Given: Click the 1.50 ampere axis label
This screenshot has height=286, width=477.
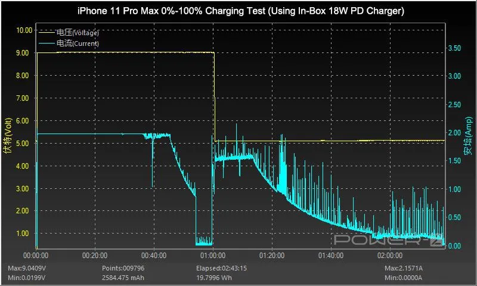Looking at the screenshot, I should 454,161.
